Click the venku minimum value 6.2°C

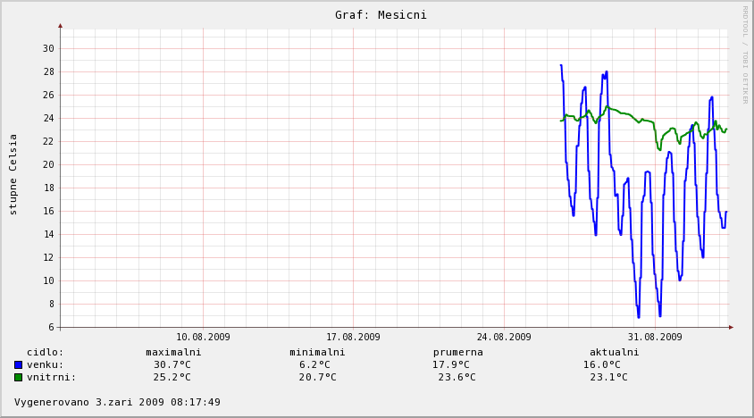[x=314, y=365]
